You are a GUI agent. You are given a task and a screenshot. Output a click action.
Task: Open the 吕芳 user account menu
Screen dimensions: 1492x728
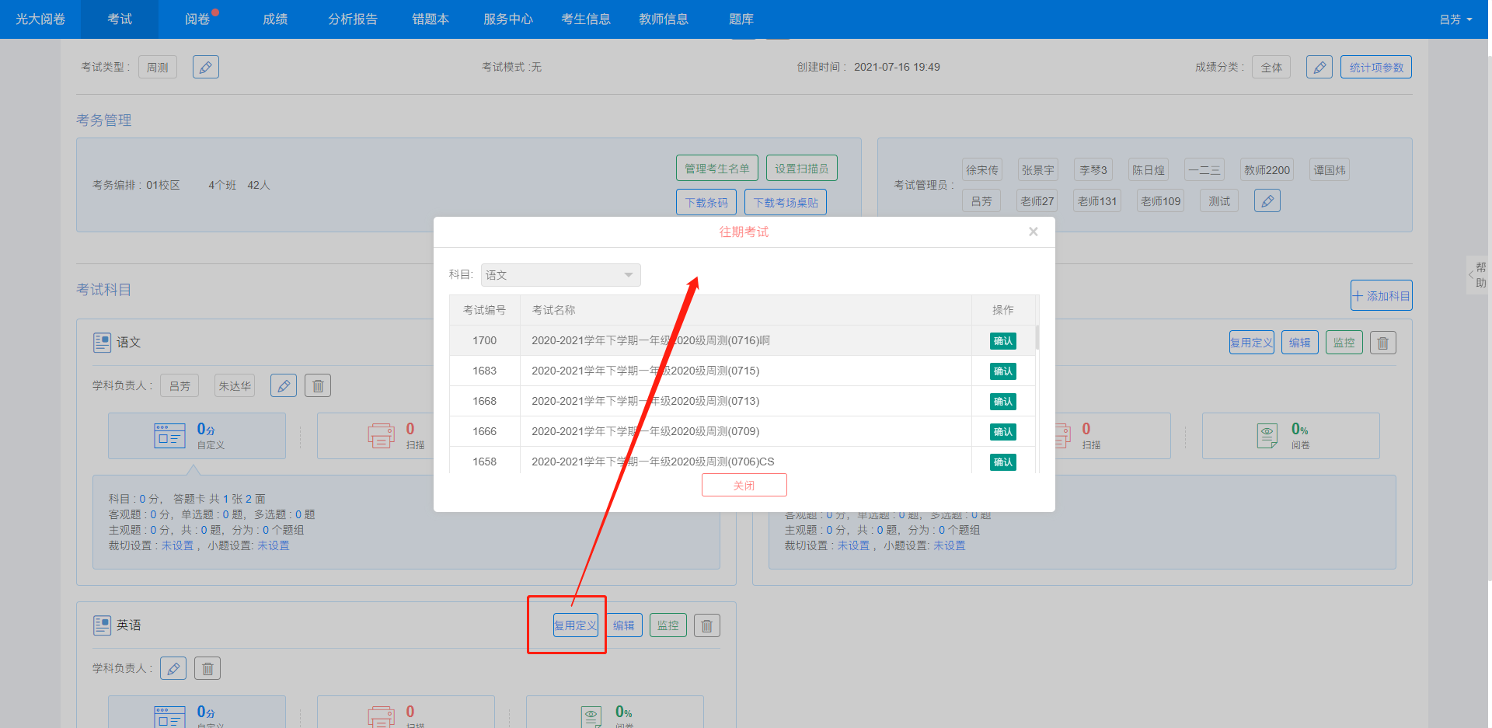pos(1455,19)
